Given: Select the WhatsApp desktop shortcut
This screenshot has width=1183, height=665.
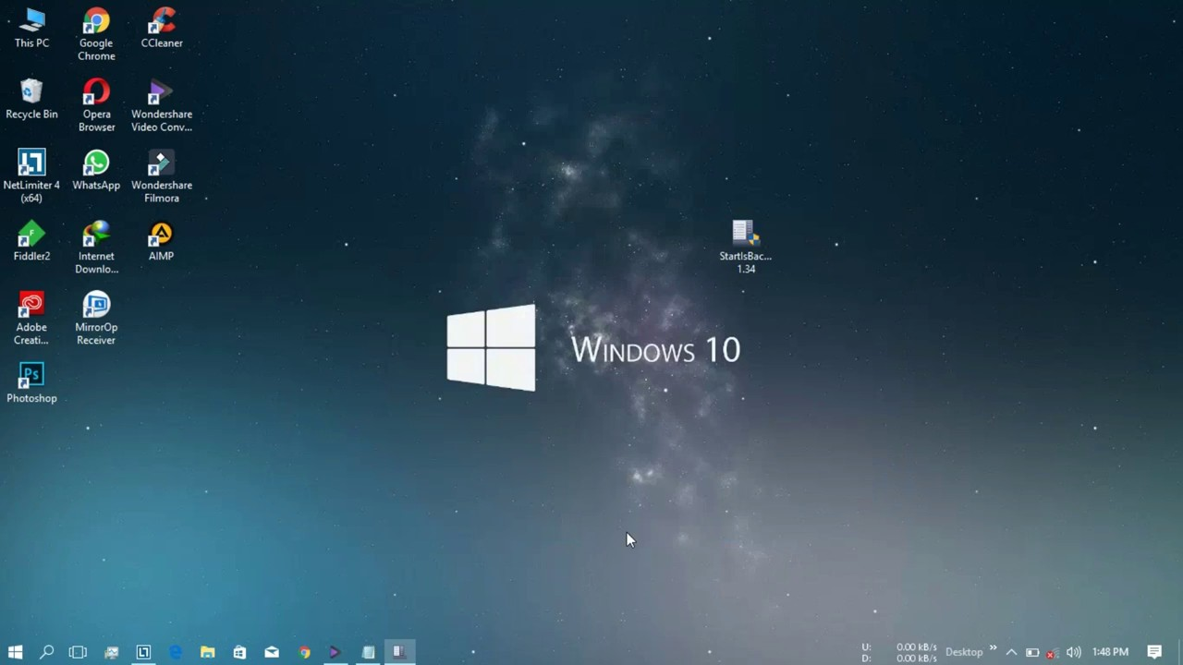Looking at the screenshot, I should point(96,170).
